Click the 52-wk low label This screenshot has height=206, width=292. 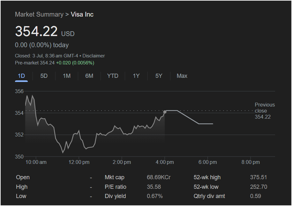(206, 187)
